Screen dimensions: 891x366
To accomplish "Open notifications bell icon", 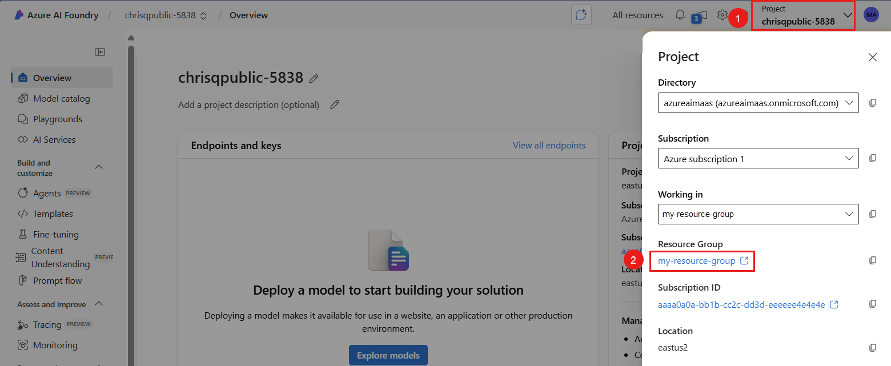I will tap(680, 15).
